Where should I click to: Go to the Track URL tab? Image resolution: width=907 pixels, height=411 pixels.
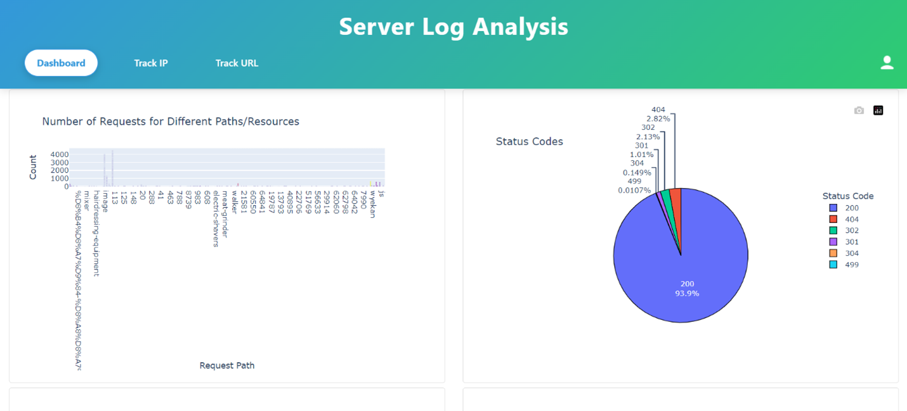(237, 63)
